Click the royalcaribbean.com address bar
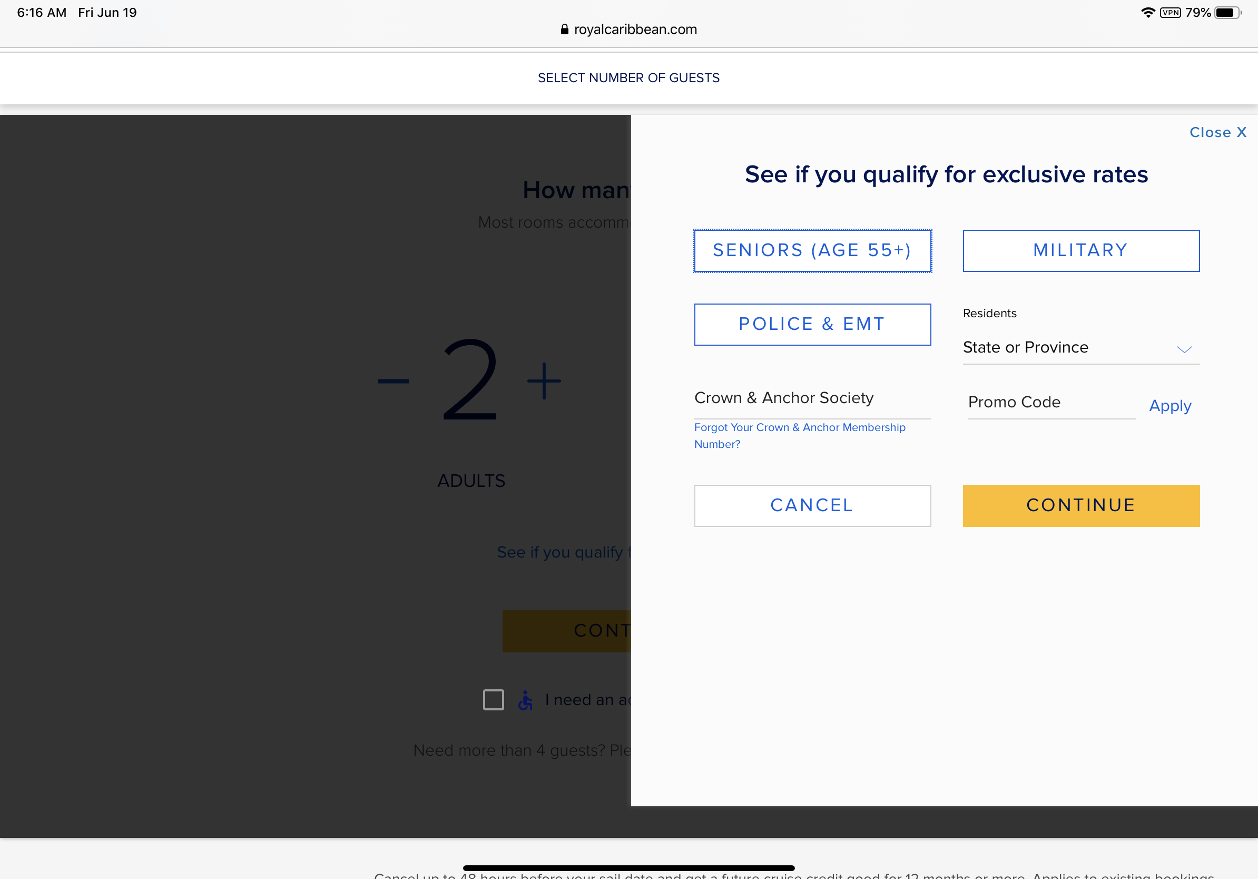The image size is (1258, 879). click(x=629, y=30)
